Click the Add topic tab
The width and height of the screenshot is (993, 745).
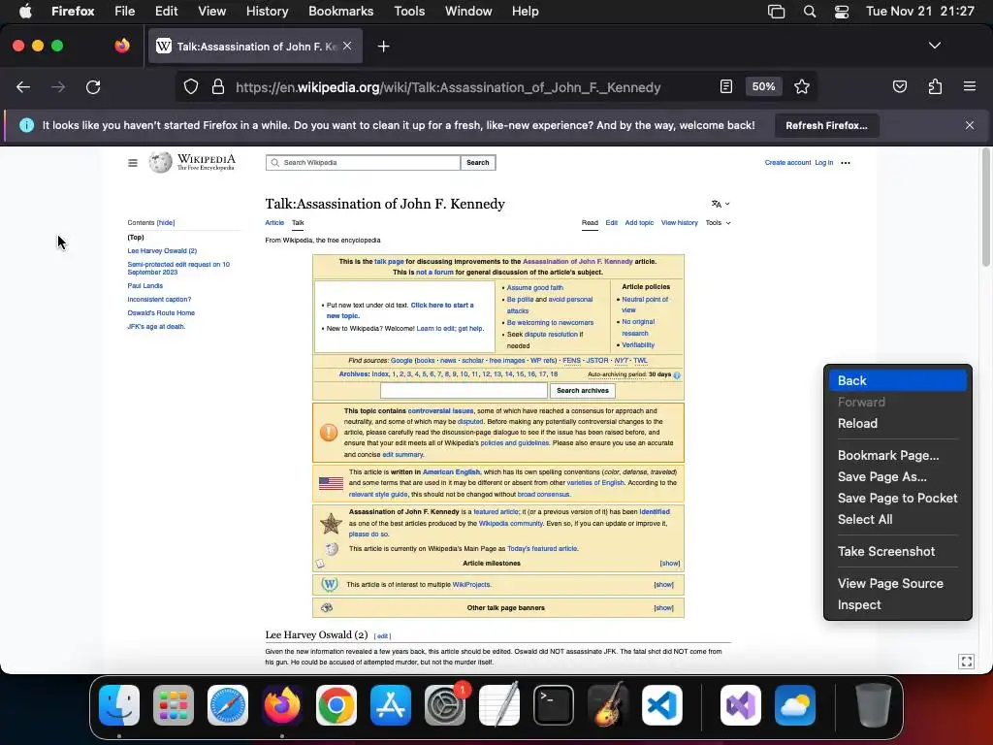pyautogui.click(x=639, y=223)
